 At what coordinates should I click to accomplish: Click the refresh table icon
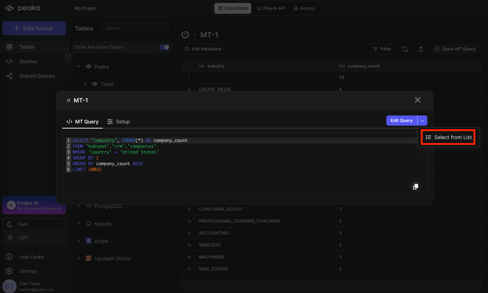coord(405,49)
